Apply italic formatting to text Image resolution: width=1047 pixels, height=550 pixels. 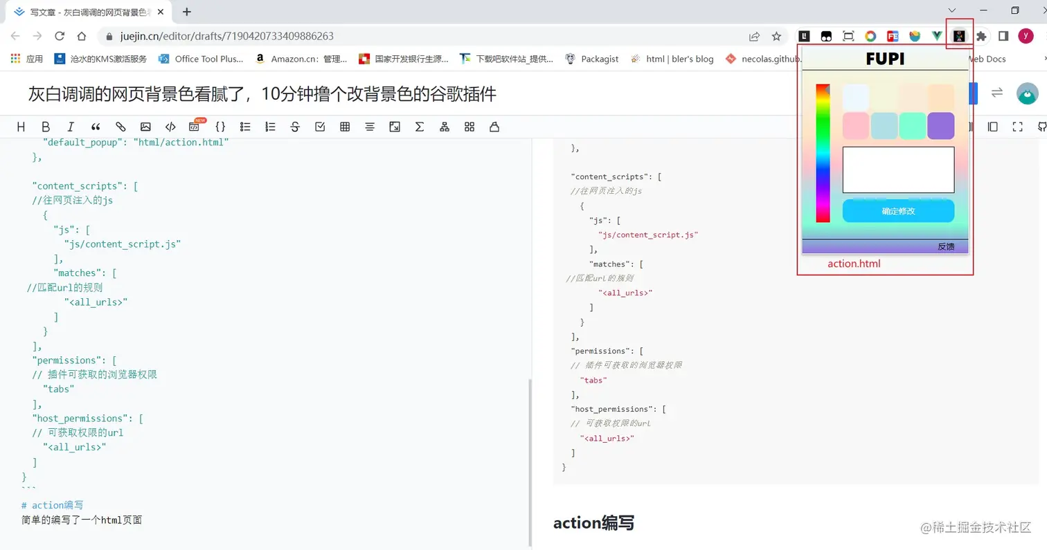tap(70, 127)
